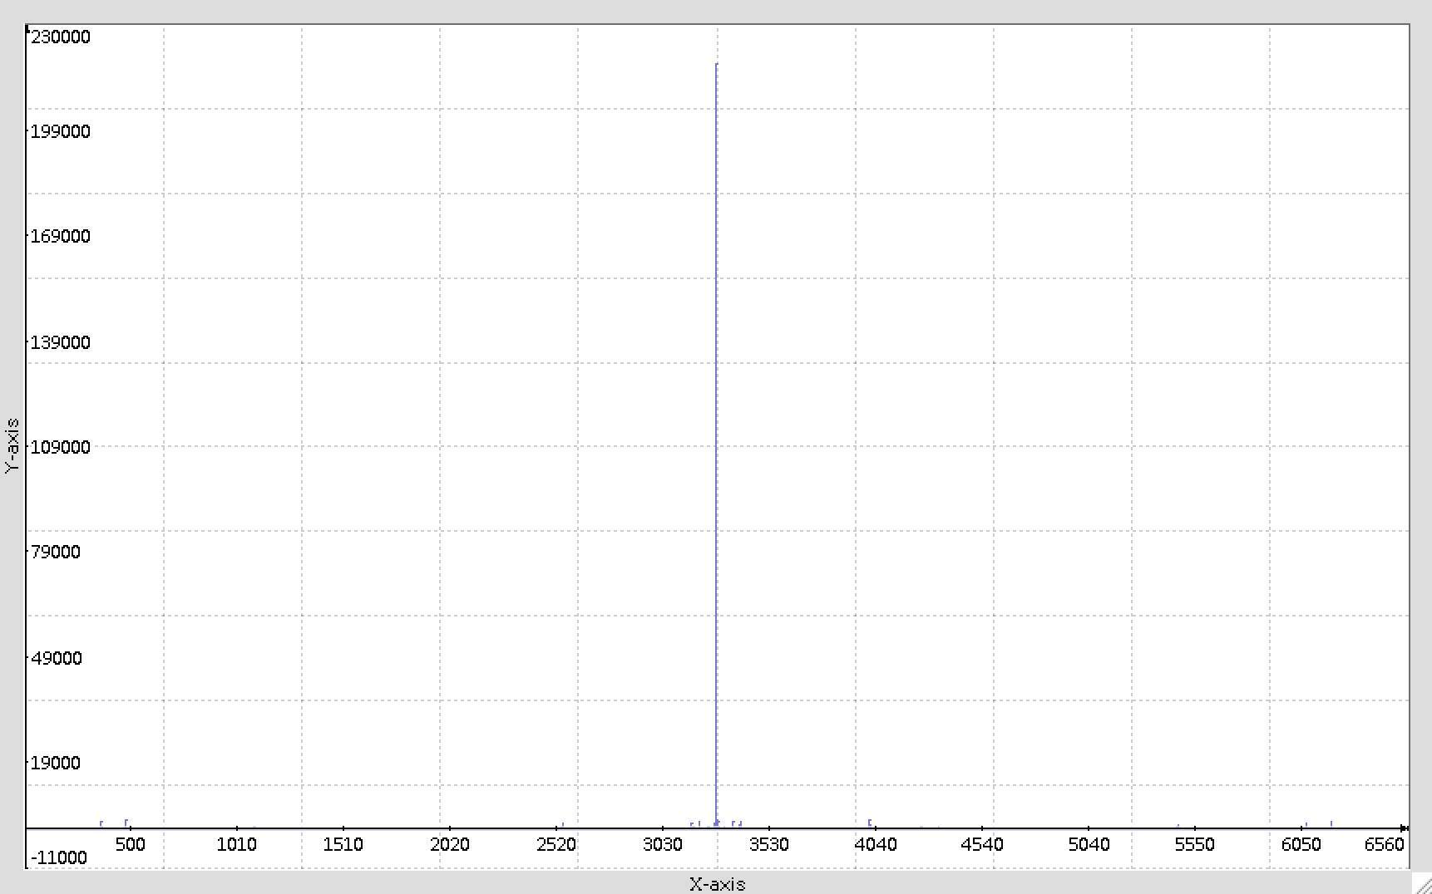Image resolution: width=1432 pixels, height=894 pixels.
Task: Click the 500 tick label on the X axis
Action: point(130,844)
